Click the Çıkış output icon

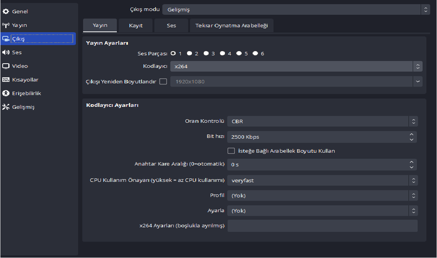[6, 39]
